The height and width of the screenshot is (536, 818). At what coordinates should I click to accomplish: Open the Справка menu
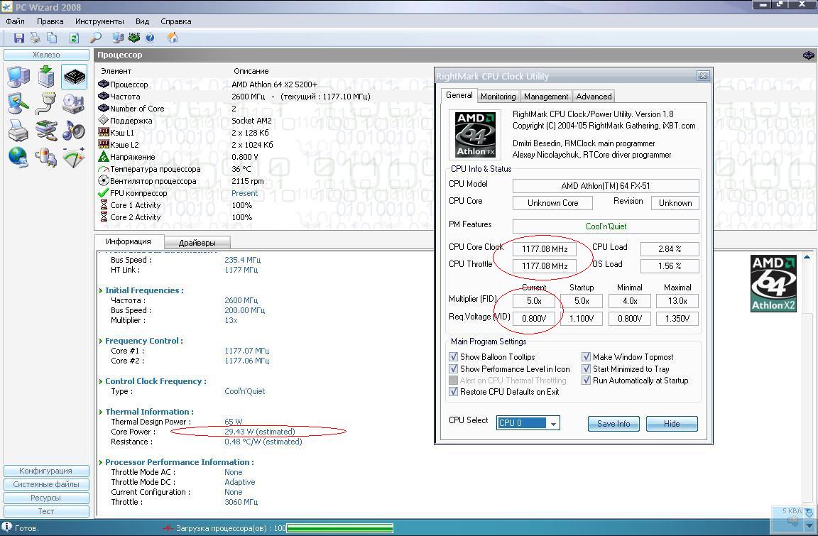point(176,21)
